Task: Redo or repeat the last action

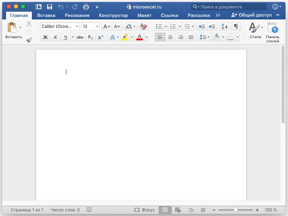Action: 75,7
